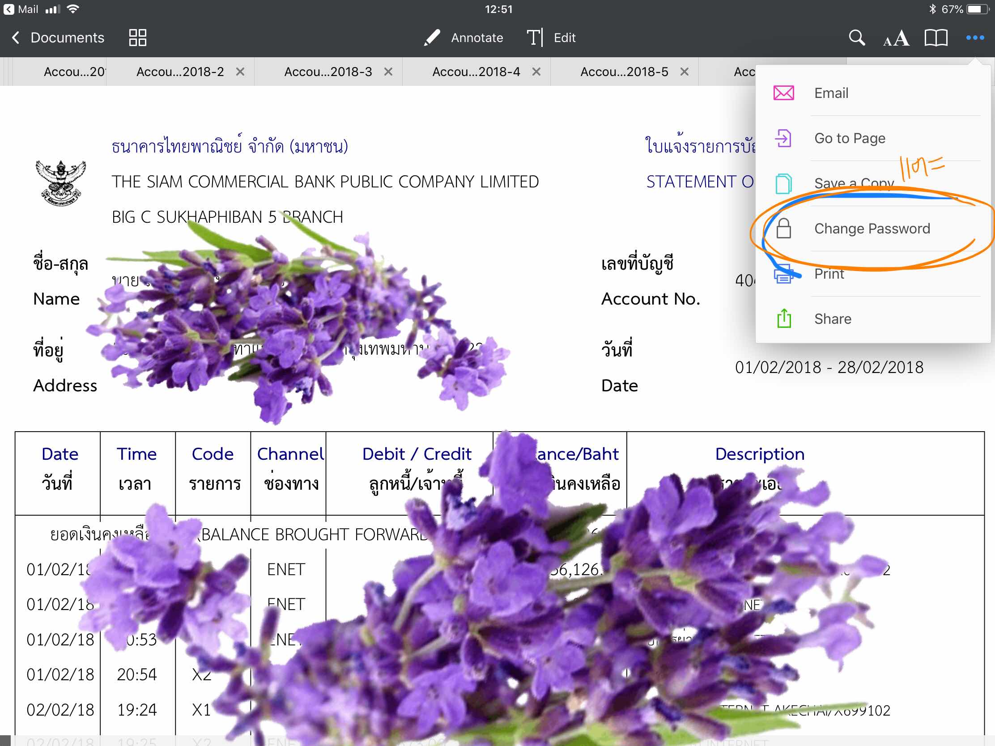Switch to the first Accou...20 tab
The image size is (995, 746).
point(60,72)
